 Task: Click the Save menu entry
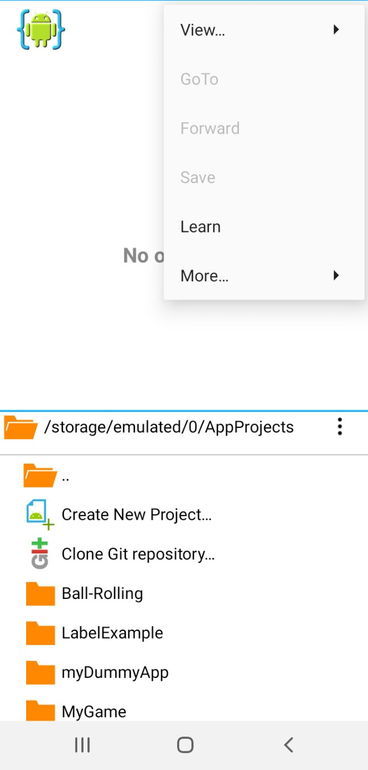[x=198, y=177]
